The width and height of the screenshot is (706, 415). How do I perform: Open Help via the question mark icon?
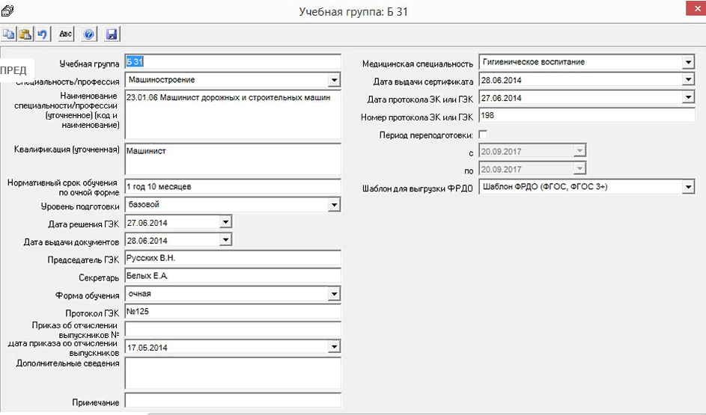pos(89,34)
